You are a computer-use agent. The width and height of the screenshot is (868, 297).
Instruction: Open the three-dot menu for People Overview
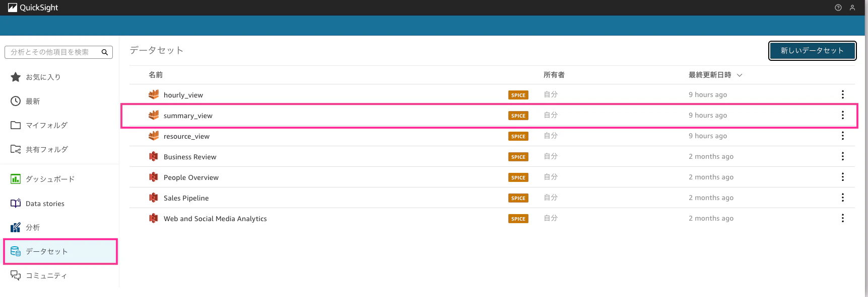pos(842,177)
